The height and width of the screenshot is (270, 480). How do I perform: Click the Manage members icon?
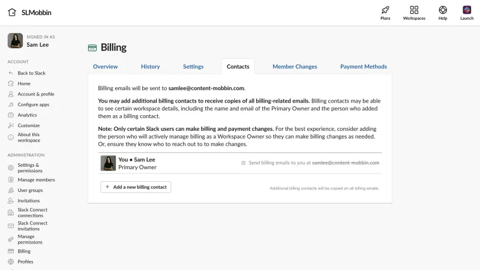[x=11, y=179]
